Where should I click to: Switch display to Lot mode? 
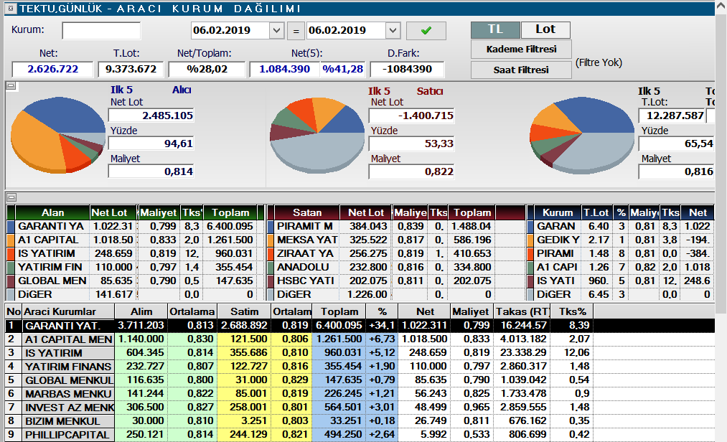tap(545, 29)
